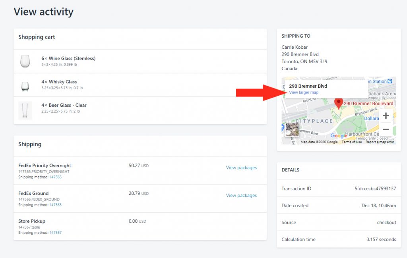This screenshot has height=258, width=407.
Task: Click the View activity page heading
Action: coord(44,12)
